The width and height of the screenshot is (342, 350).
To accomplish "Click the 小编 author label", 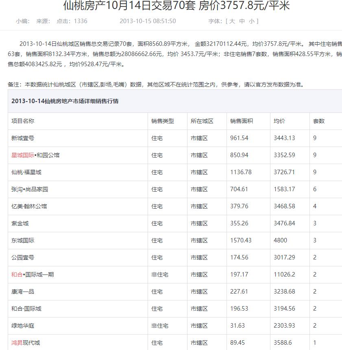I will [20, 22].
